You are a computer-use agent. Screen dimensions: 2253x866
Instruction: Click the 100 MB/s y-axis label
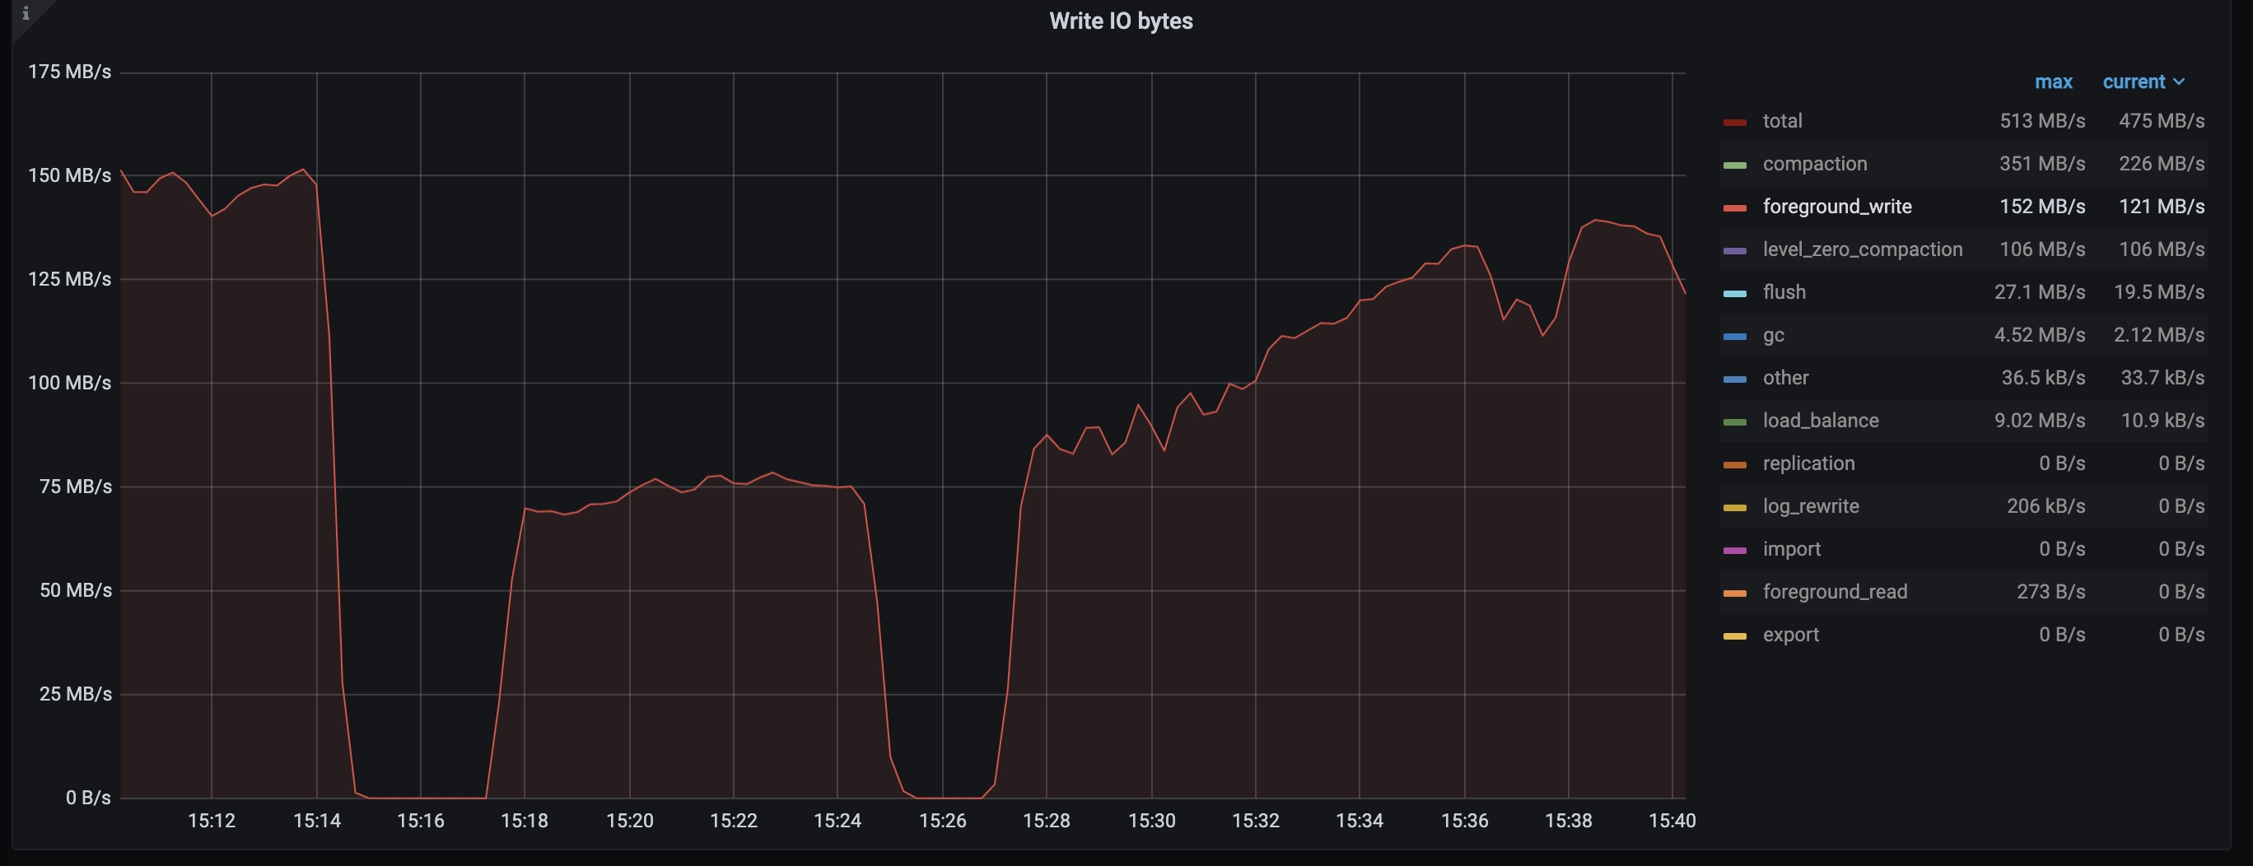point(69,382)
